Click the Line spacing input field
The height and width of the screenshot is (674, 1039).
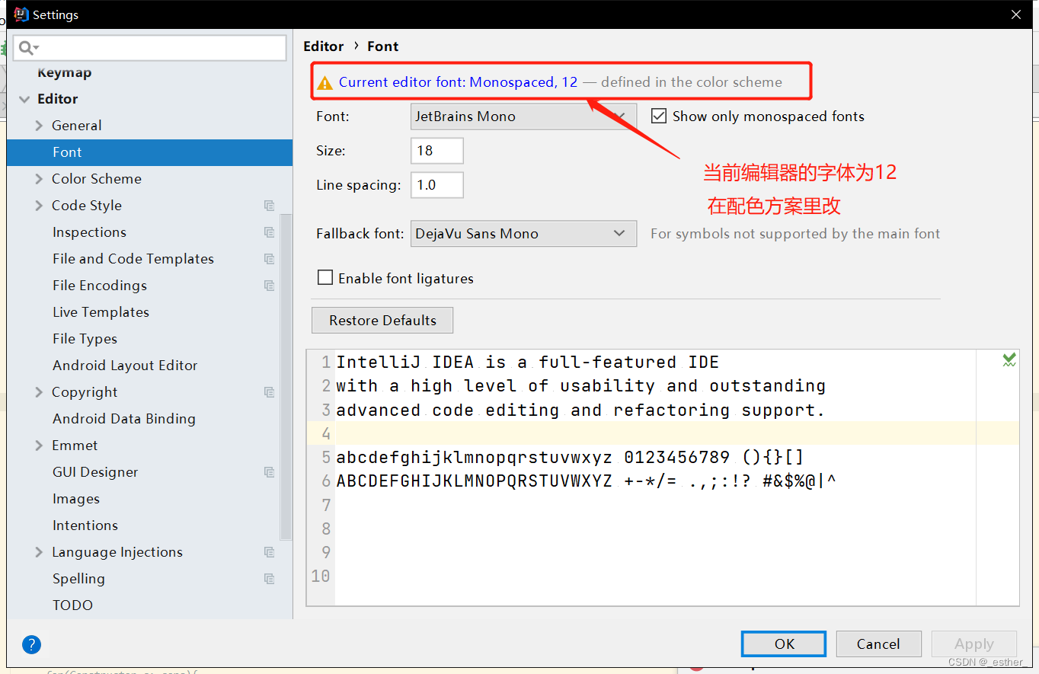pos(437,185)
